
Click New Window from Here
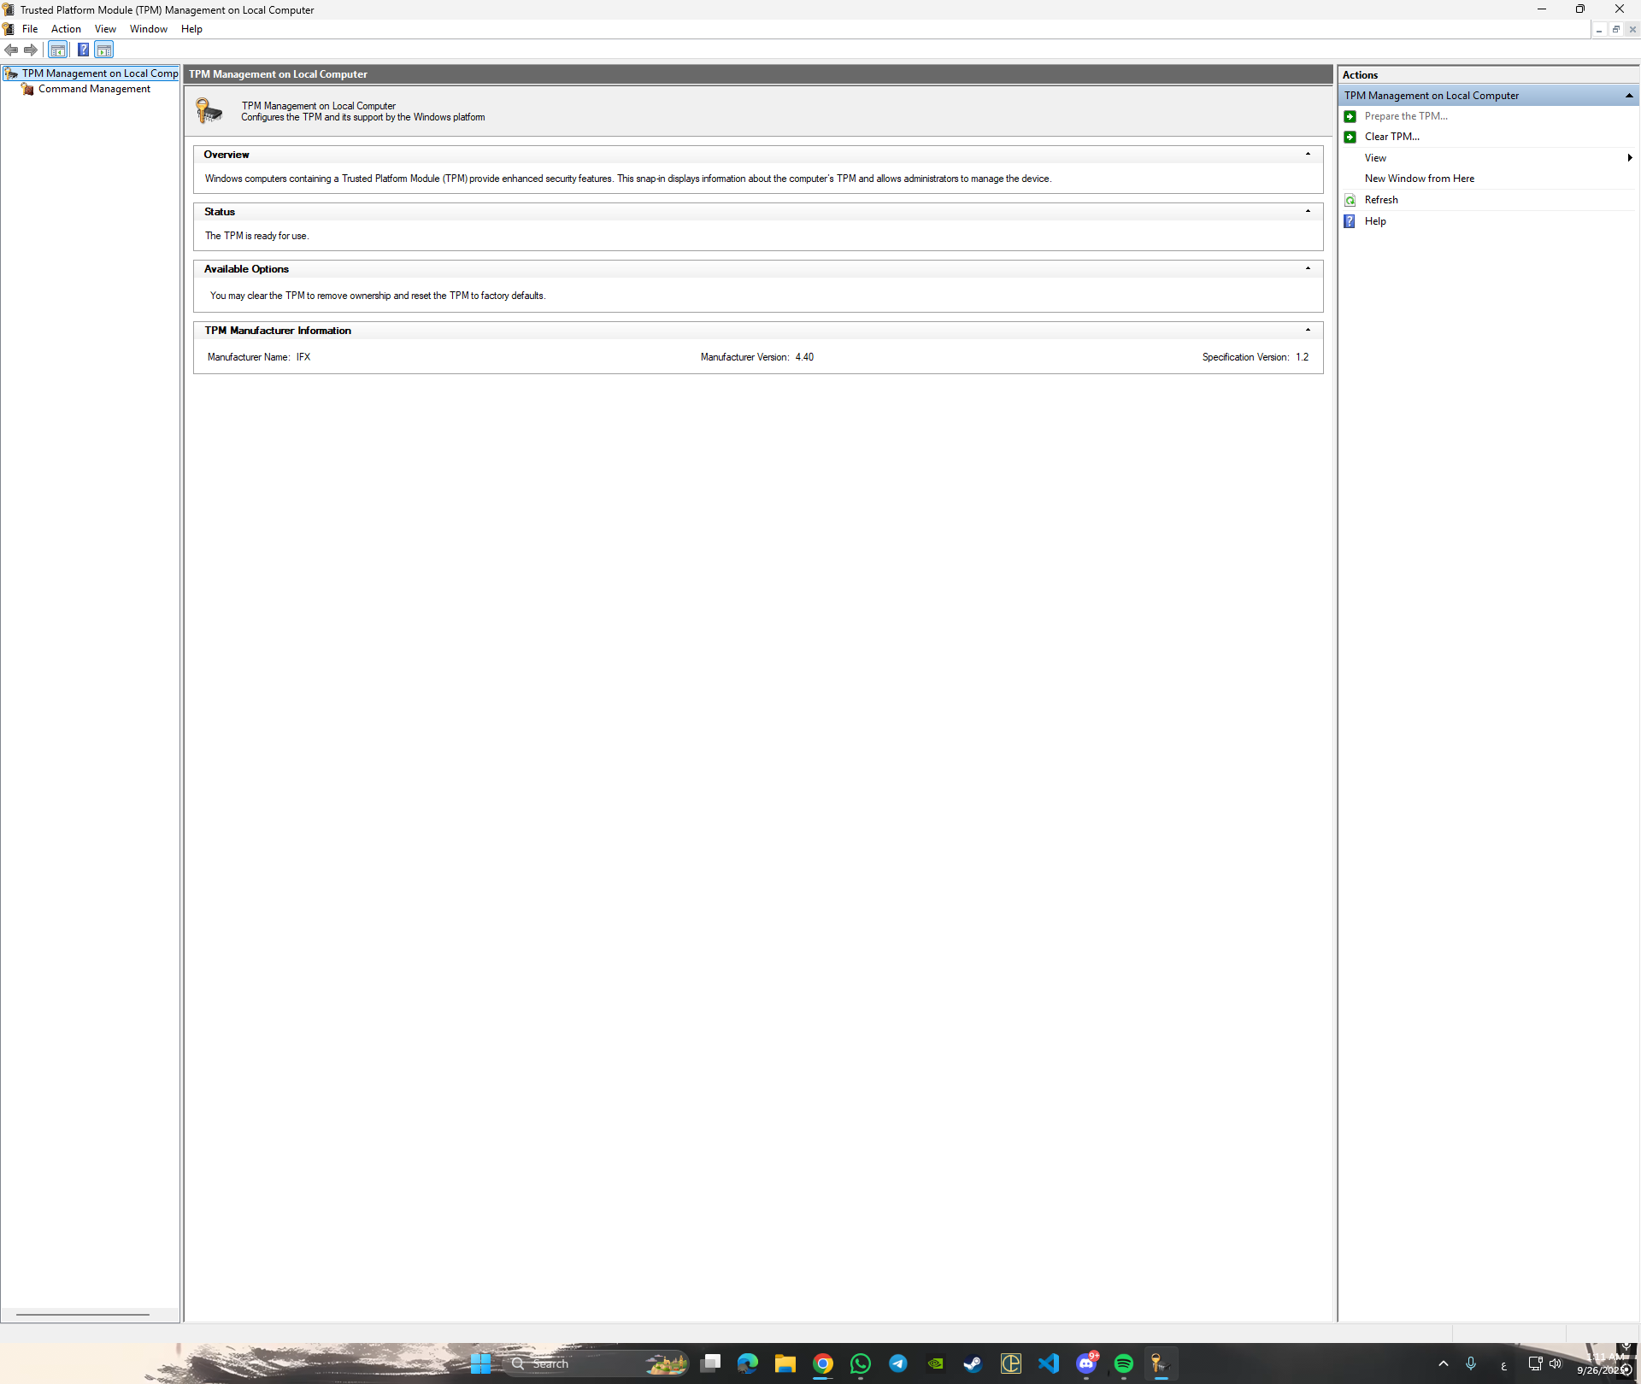pyautogui.click(x=1419, y=179)
